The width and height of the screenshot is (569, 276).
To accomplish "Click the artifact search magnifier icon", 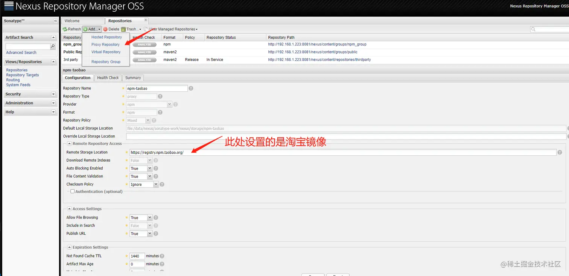I will (53, 46).
